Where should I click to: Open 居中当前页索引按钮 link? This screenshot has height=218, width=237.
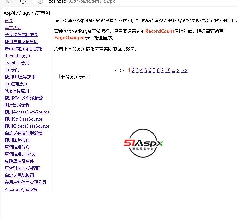tap(23, 49)
